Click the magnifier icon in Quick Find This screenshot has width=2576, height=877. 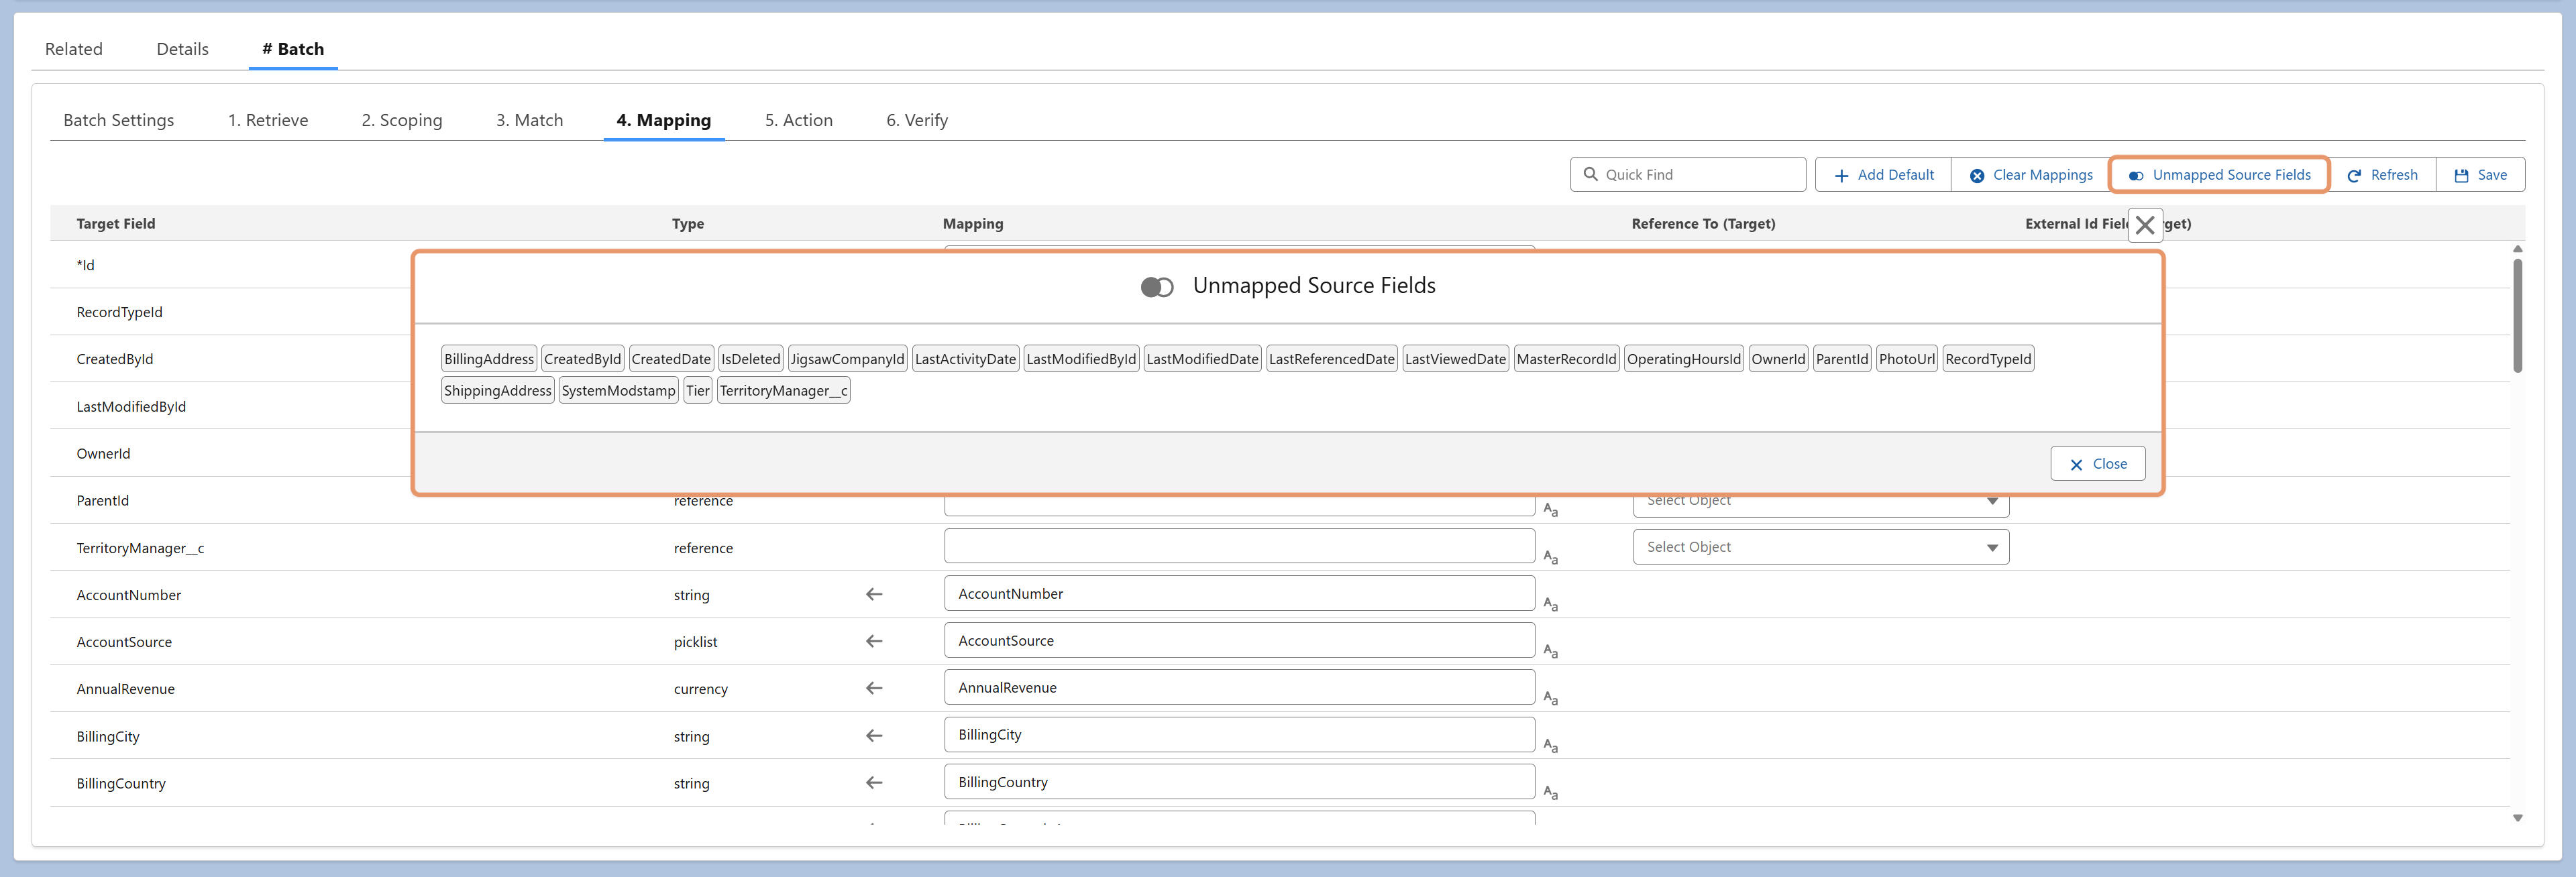click(x=1590, y=174)
